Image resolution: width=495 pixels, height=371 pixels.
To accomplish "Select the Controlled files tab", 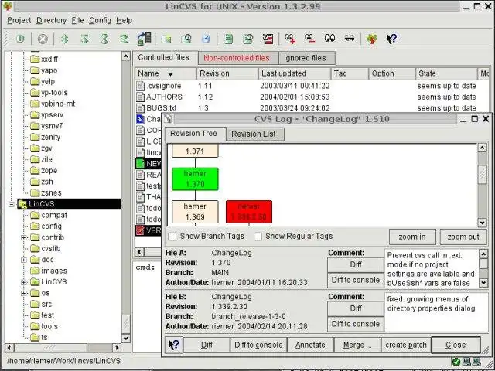I will pos(165,57).
